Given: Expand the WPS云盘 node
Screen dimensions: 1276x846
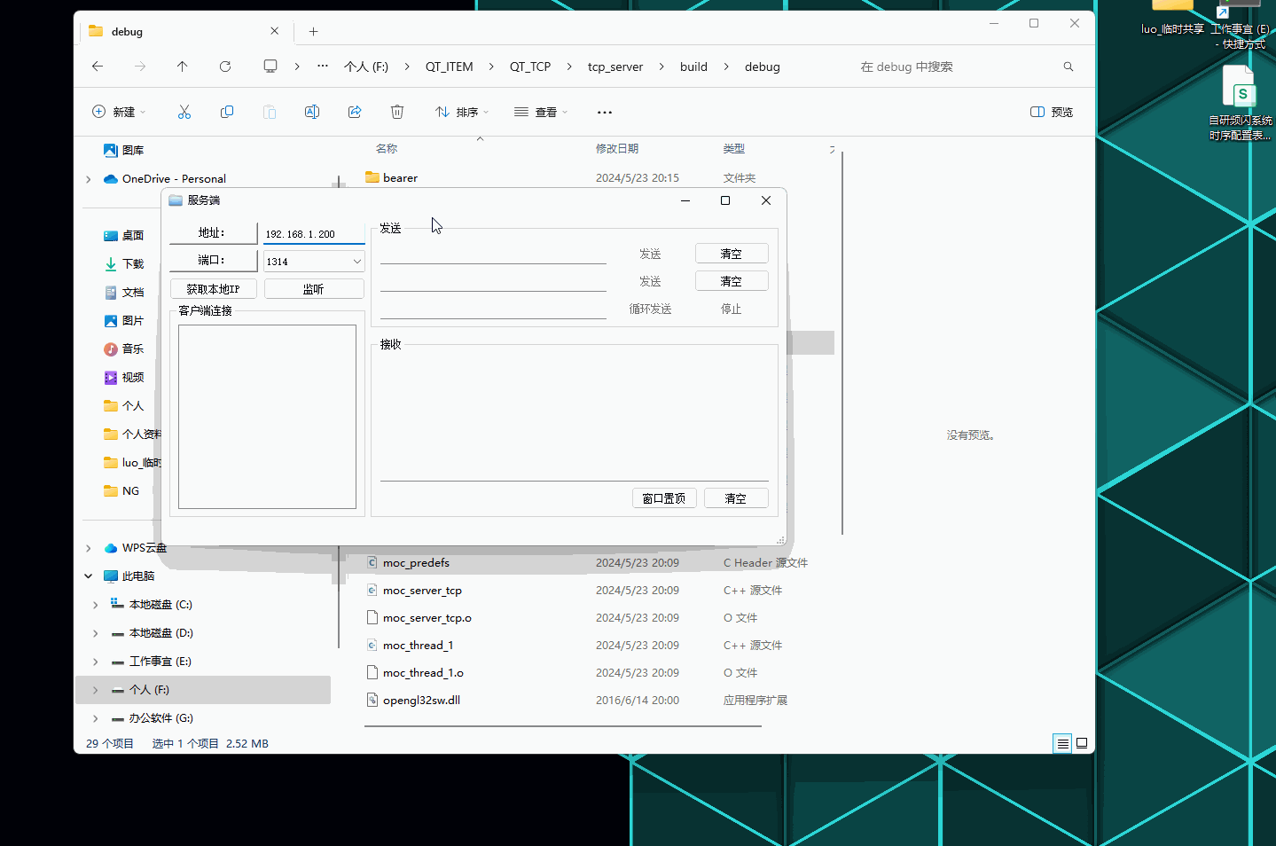Looking at the screenshot, I should pos(89,548).
